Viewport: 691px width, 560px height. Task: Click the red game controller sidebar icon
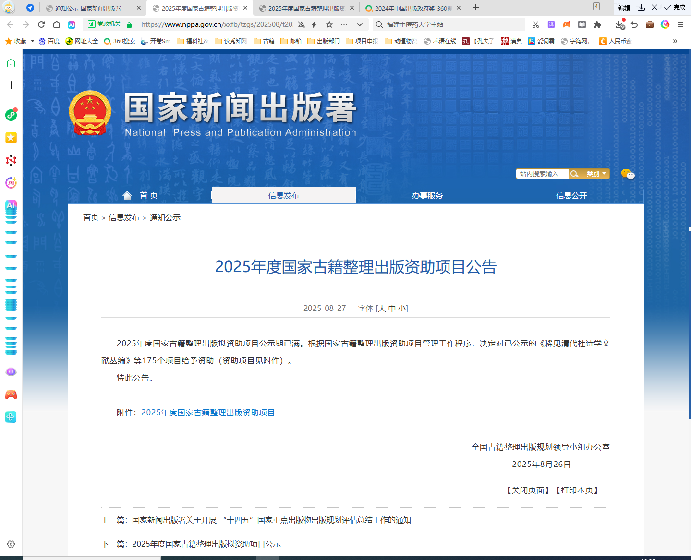click(x=11, y=395)
